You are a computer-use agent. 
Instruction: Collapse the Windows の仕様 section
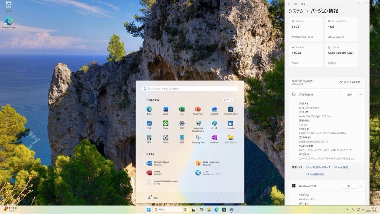tap(361, 186)
